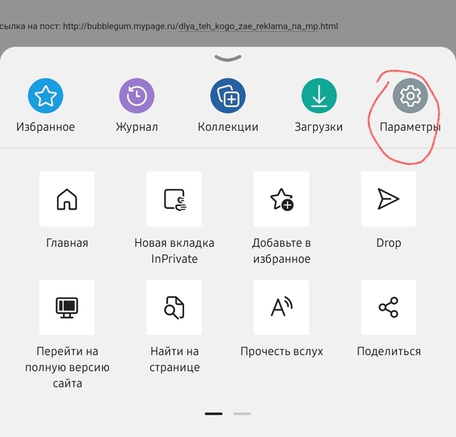Select first menu page indicator

pyautogui.click(x=214, y=414)
